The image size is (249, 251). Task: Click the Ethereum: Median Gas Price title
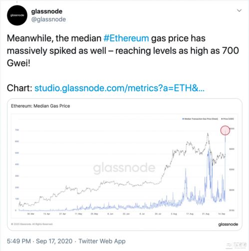point(40,106)
